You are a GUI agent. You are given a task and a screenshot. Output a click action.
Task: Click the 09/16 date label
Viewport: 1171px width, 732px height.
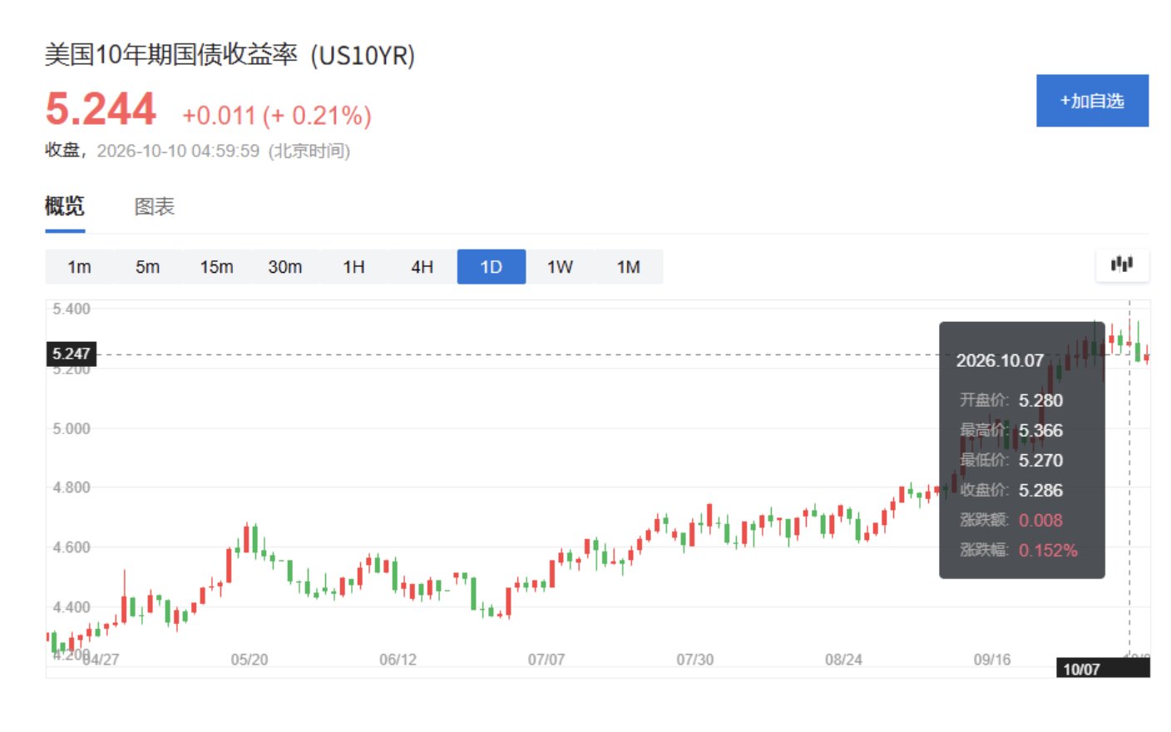click(x=992, y=660)
